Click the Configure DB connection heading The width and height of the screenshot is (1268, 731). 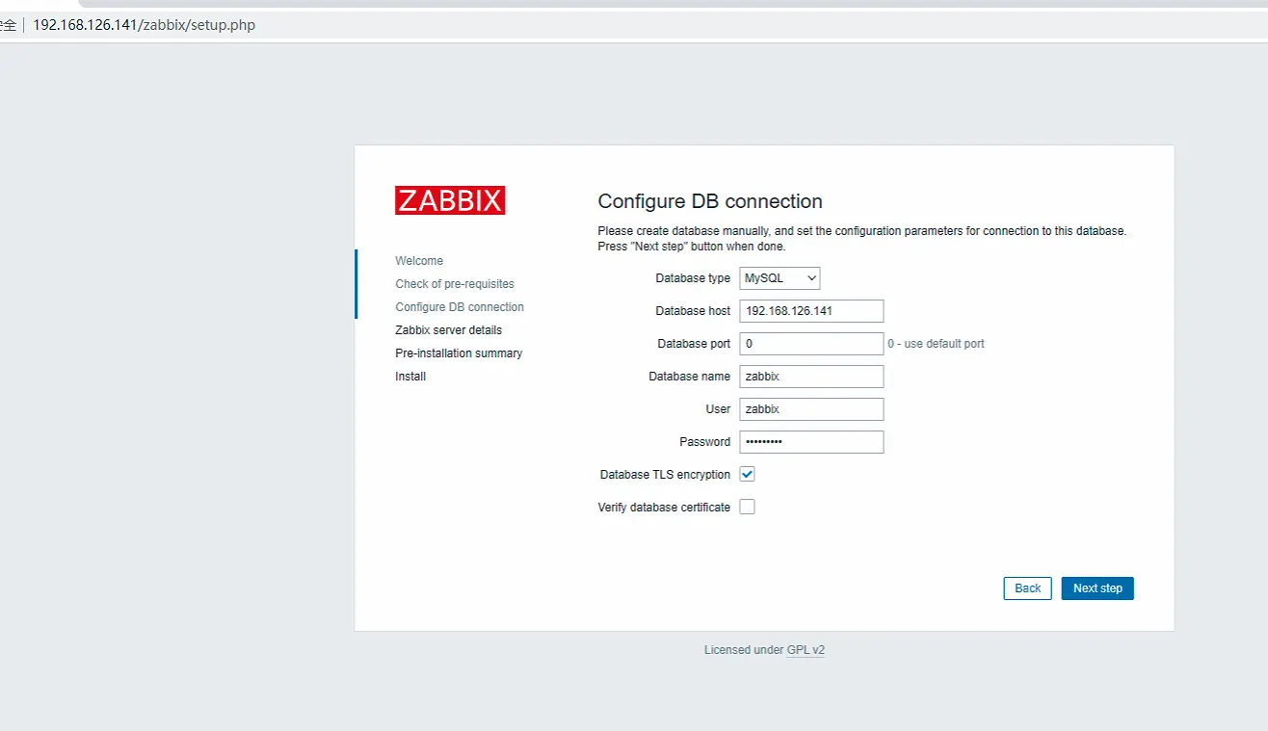point(710,201)
